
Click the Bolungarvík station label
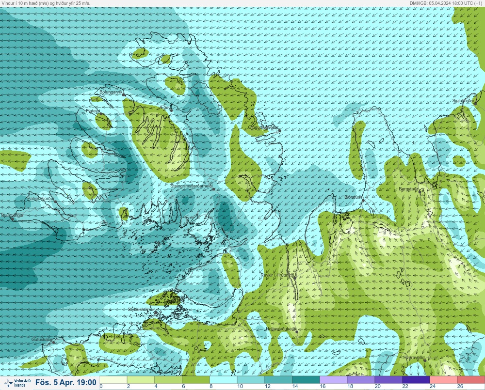coord(111,92)
